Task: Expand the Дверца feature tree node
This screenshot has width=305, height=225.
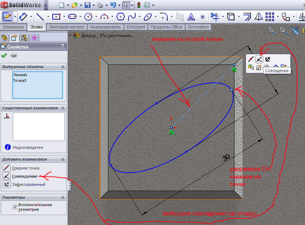Action: click(x=70, y=35)
